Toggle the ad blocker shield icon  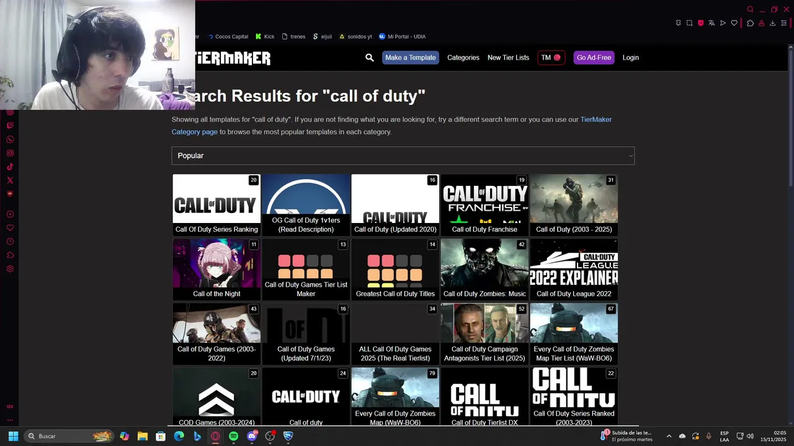pos(701,23)
